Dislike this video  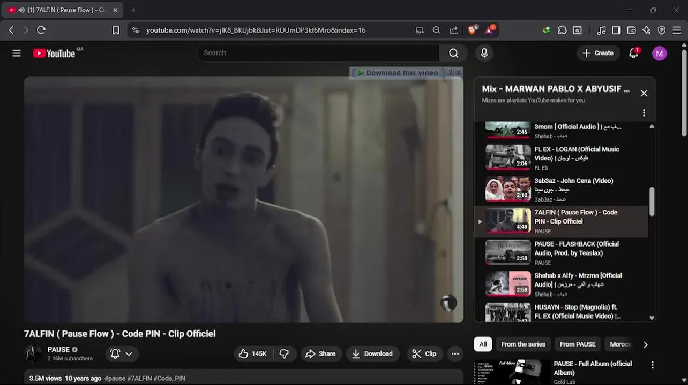[x=285, y=353]
